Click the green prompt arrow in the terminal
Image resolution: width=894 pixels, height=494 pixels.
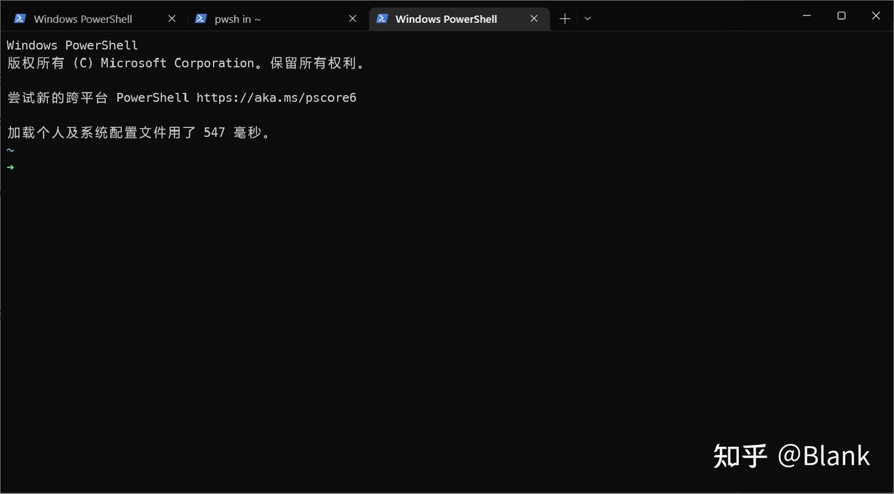pos(11,166)
